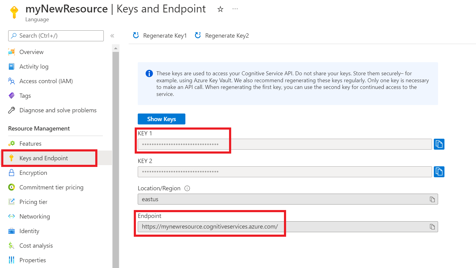Select Encryption in Resource Management

(x=33, y=173)
